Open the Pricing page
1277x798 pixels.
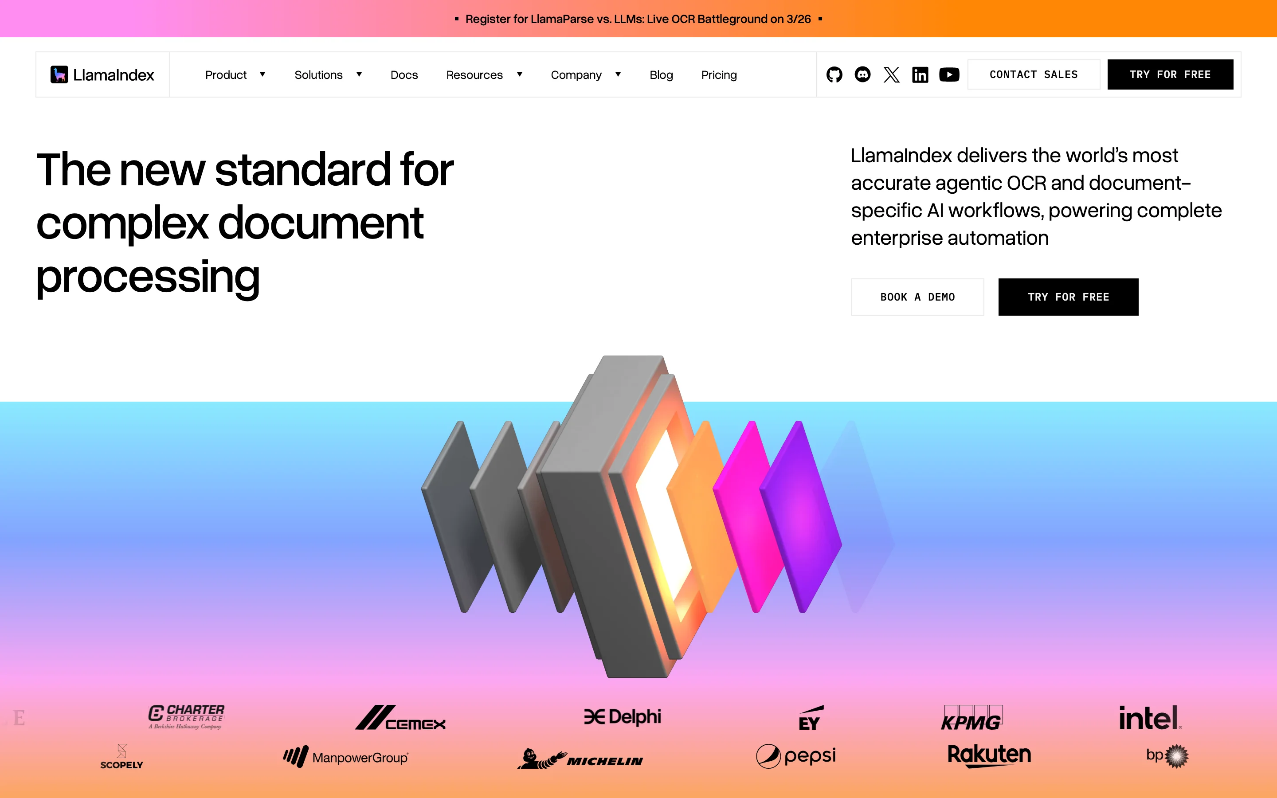point(719,74)
